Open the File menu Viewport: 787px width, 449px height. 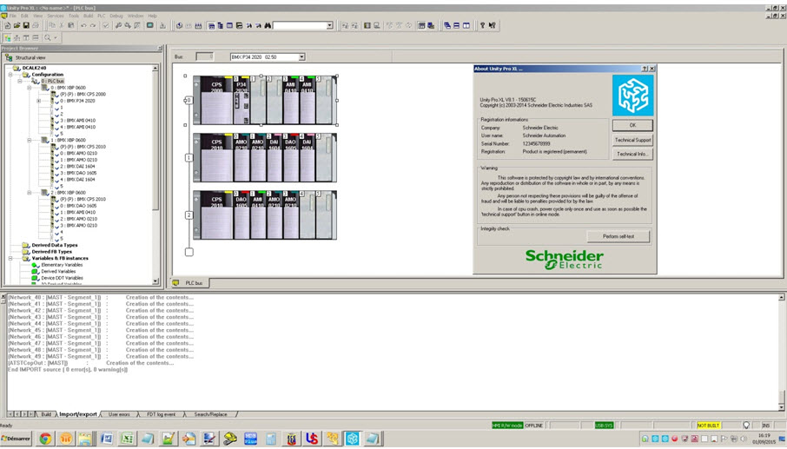pos(12,16)
